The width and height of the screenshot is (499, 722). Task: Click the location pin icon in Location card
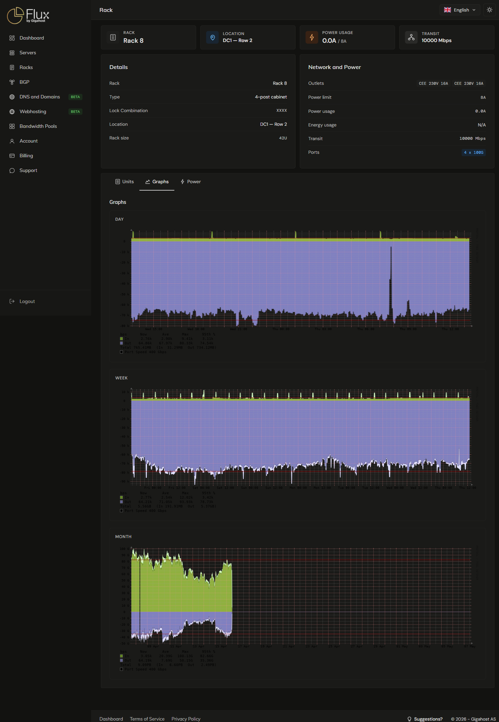tap(212, 37)
